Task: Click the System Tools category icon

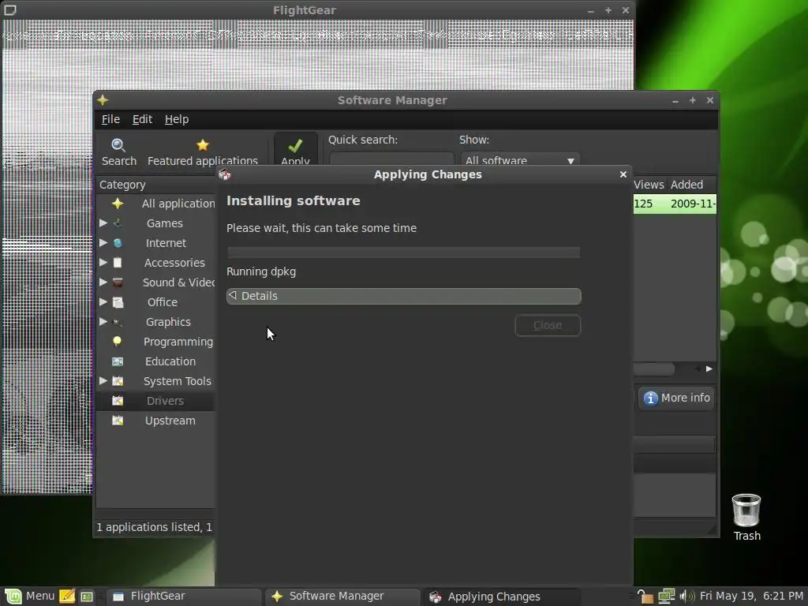Action: (x=118, y=381)
